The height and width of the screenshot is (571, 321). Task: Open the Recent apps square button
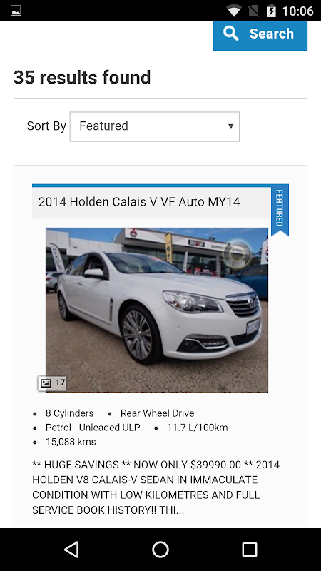tap(250, 549)
